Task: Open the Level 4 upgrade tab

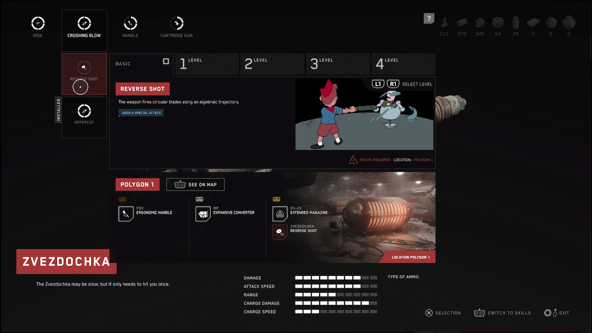Action: 403,64
